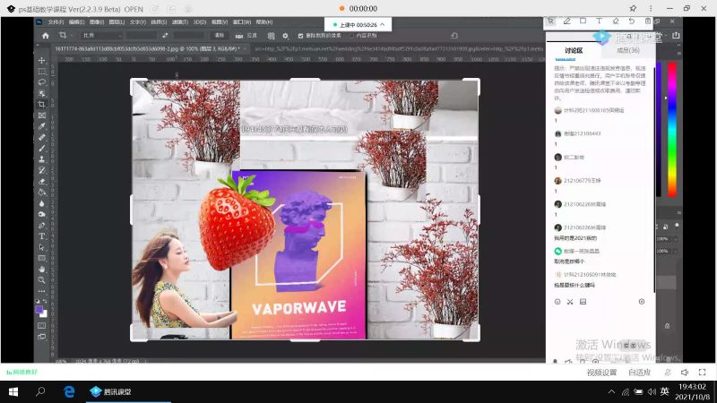The height and width of the screenshot is (403, 717).
Task: Open emoji picker in discussion panel
Action: pyautogui.click(x=557, y=302)
